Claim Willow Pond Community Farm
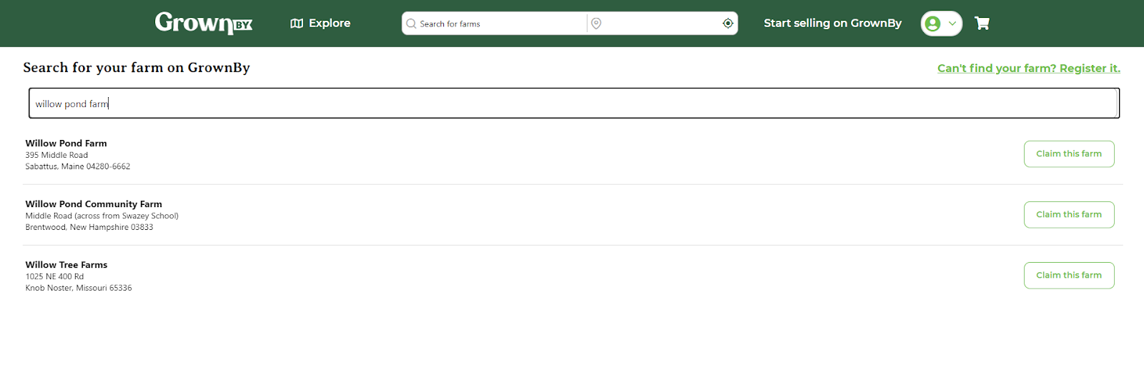1144x377 pixels. coord(1069,215)
